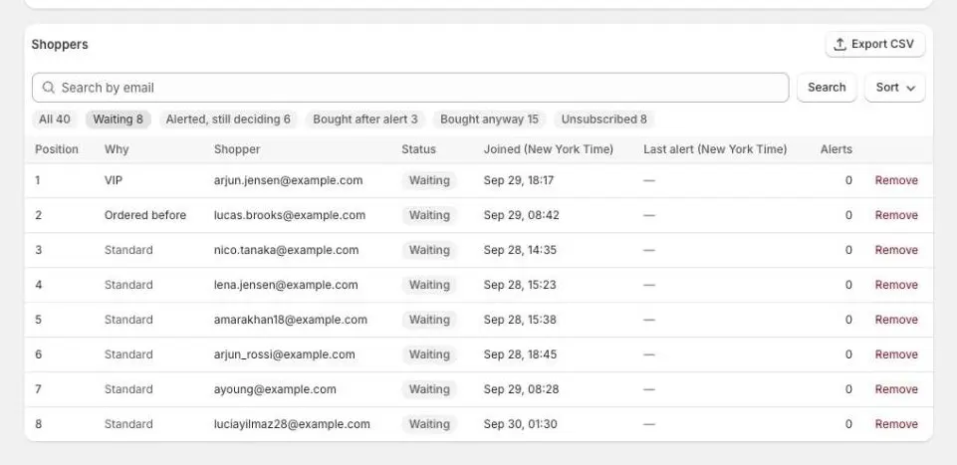Screen dimensions: 957x465
Task: Click joined date Sep 29, 18:17
Action: click(519, 180)
